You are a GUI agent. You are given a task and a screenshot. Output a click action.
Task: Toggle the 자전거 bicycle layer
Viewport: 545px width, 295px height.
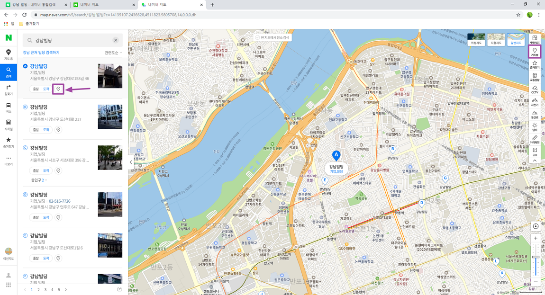535,102
